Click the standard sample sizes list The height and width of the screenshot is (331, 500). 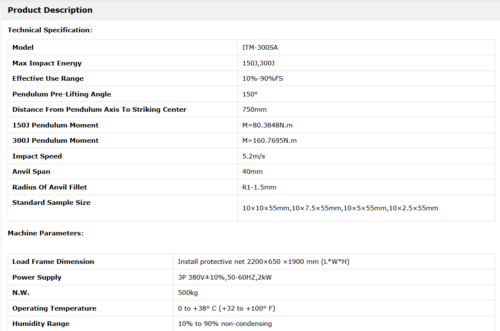click(x=340, y=208)
